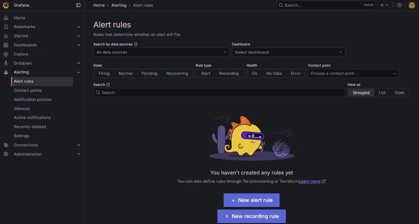This screenshot has width=419, height=224.
Task: Collapse sidebar using the dock menu icon
Action: (x=78, y=5)
